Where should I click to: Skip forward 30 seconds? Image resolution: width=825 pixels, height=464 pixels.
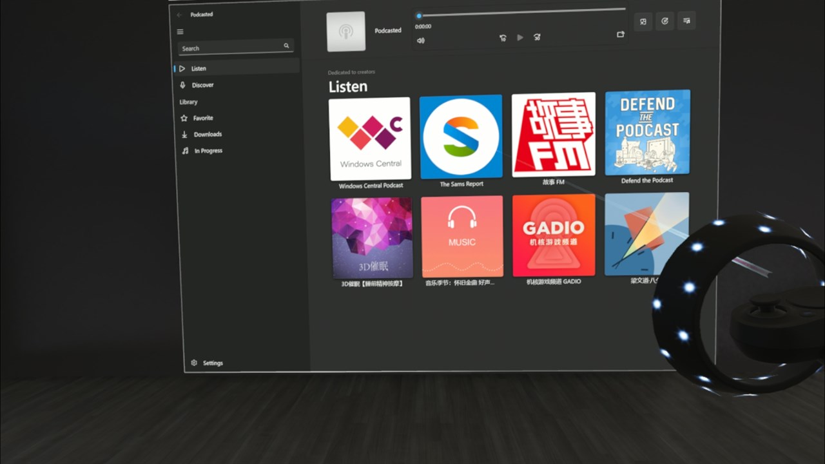tap(537, 37)
